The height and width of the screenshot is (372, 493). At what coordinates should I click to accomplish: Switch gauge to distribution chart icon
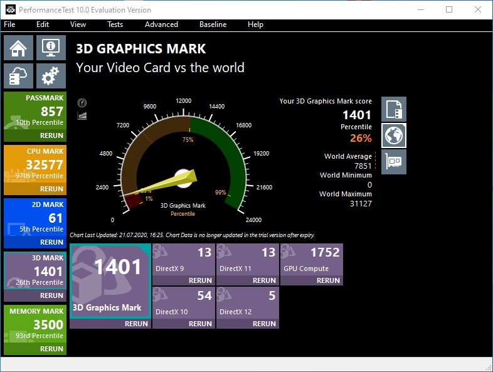click(82, 115)
